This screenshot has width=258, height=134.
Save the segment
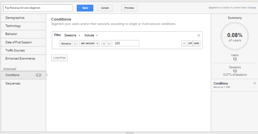(x=85, y=8)
